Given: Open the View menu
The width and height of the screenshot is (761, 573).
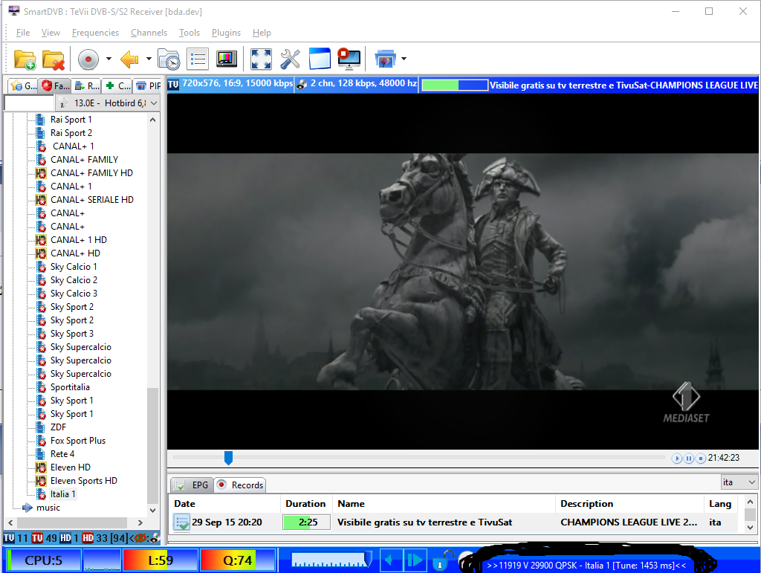Looking at the screenshot, I should click(51, 33).
